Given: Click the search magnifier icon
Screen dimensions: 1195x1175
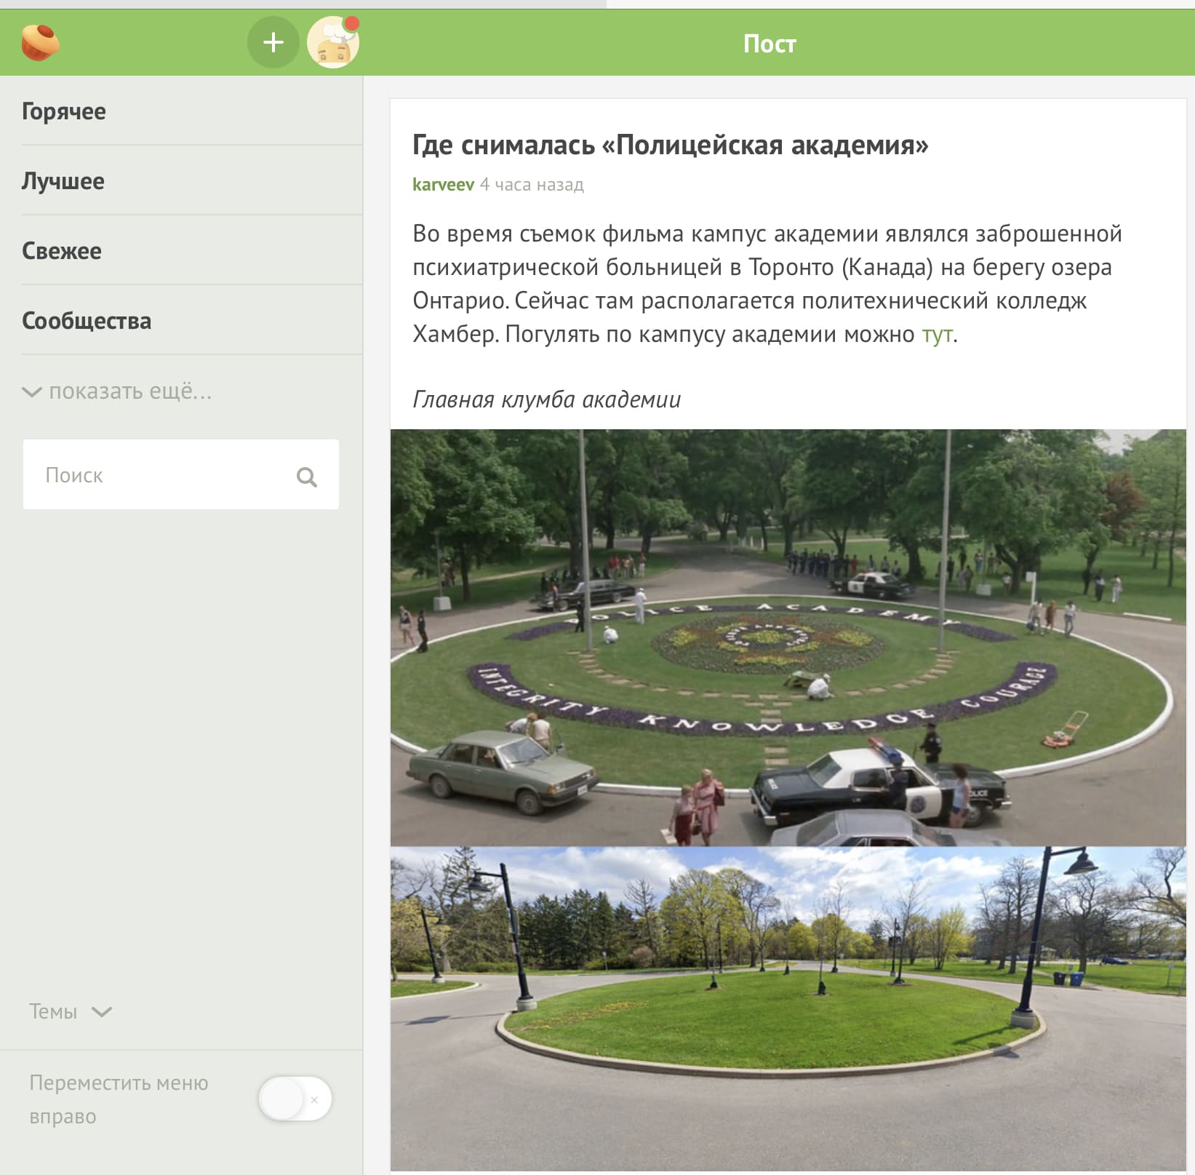Looking at the screenshot, I should (x=307, y=477).
